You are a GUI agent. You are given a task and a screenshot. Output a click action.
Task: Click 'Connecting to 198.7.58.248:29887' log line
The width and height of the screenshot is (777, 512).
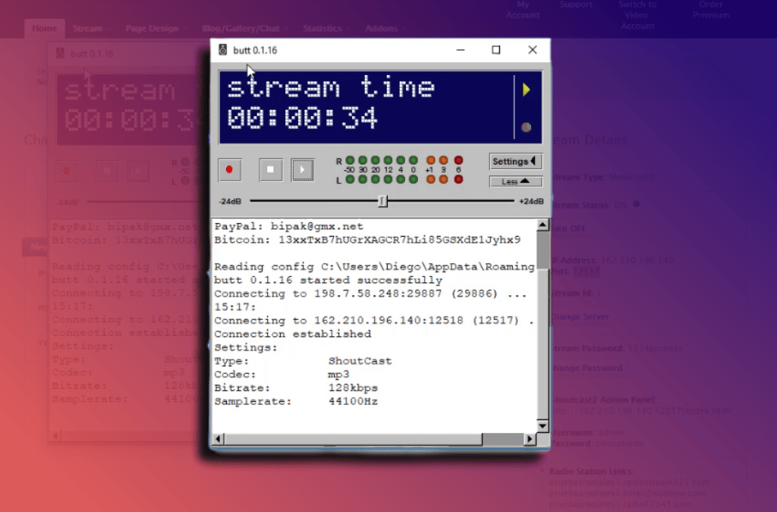point(370,294)
